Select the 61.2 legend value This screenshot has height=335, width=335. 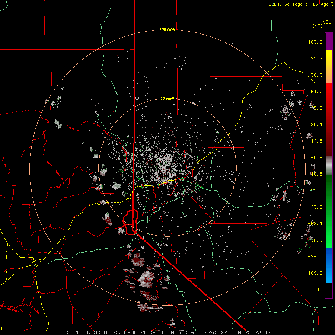tap(317, 92)
